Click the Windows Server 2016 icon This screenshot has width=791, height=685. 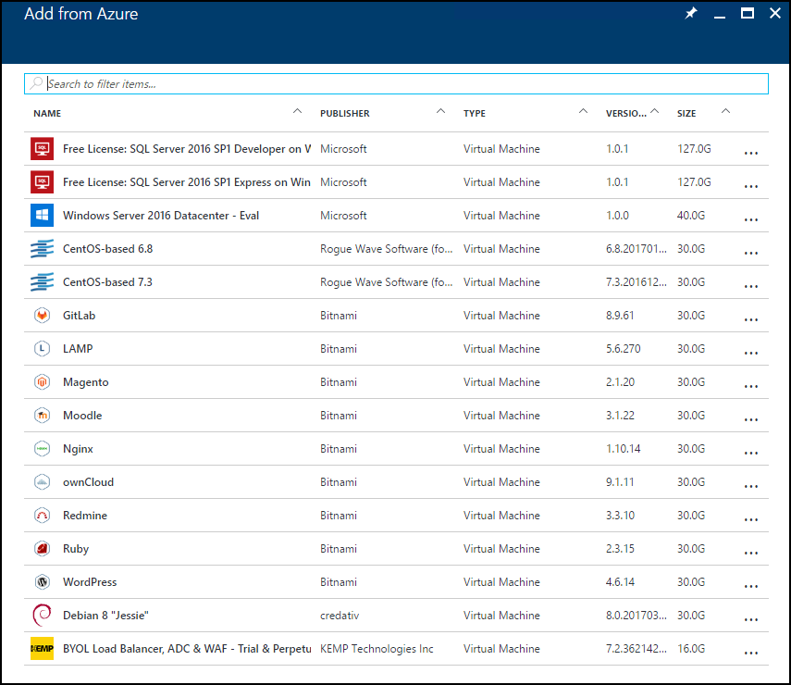click(x=39, y=215)
